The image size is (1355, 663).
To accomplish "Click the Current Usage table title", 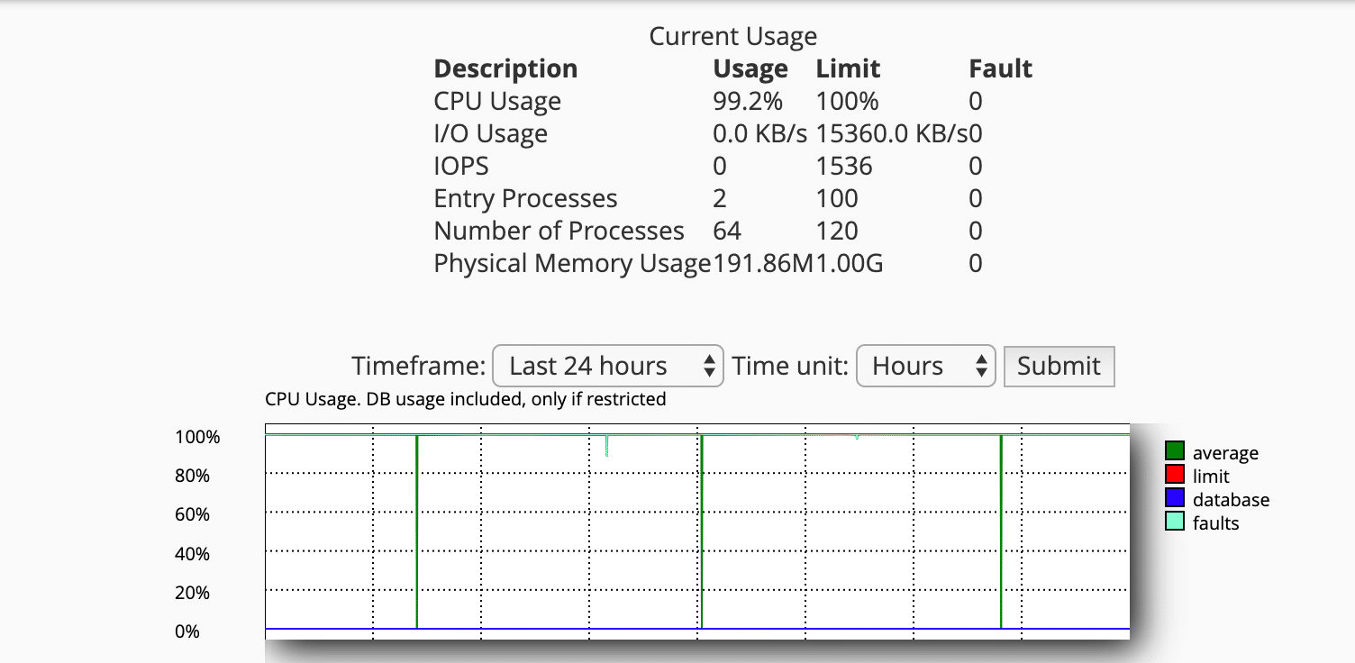I will tap(732, 37).
